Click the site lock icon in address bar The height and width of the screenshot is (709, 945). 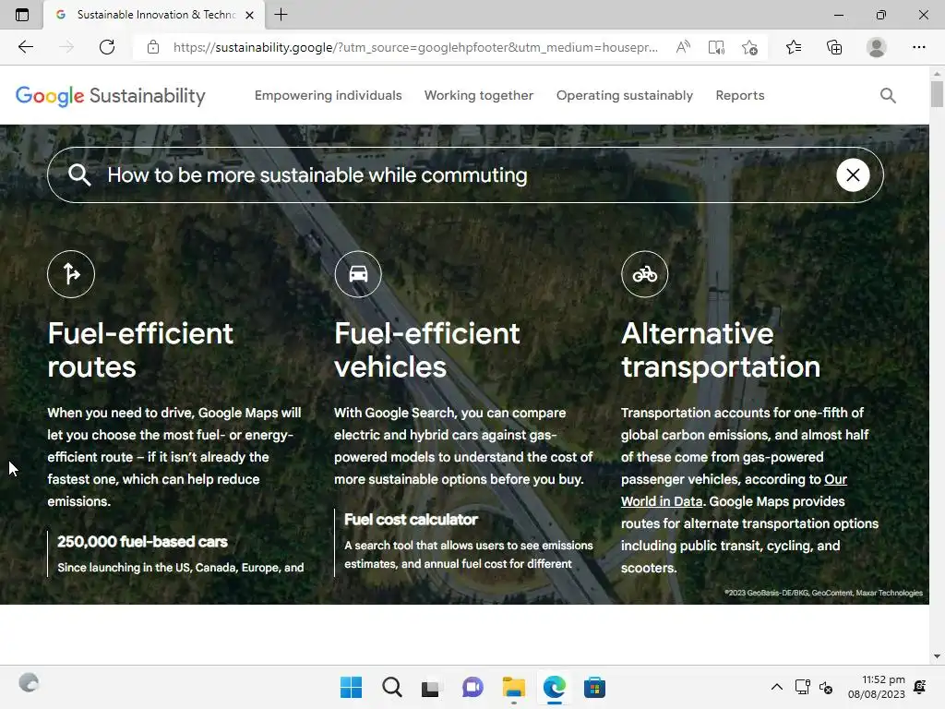(153, 47)
